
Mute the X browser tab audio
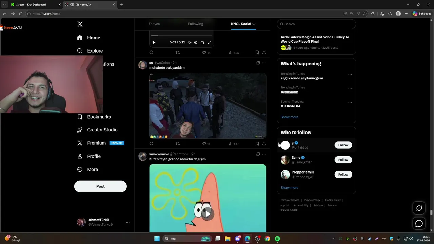tap(72, 5)
